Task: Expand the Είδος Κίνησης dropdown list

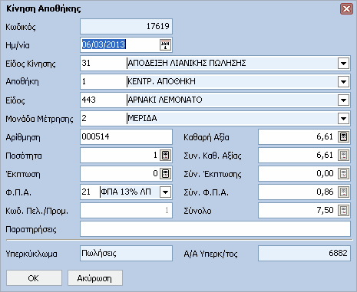Action: pos(343,63)
